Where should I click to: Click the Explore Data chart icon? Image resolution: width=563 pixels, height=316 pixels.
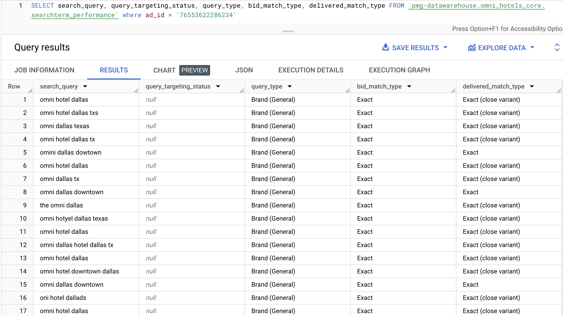pyautogui.click(x=472, y=48)
